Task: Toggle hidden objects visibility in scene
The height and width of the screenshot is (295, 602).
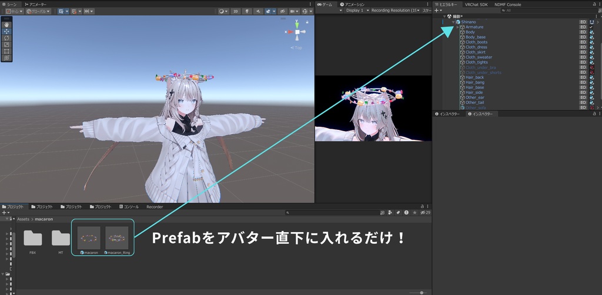Action: click(282, 11)
